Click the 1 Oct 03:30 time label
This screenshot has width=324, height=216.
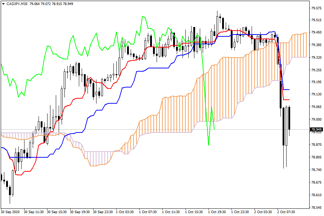125,212
